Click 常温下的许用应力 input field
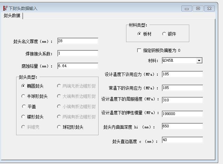 [x=182, y=88]
